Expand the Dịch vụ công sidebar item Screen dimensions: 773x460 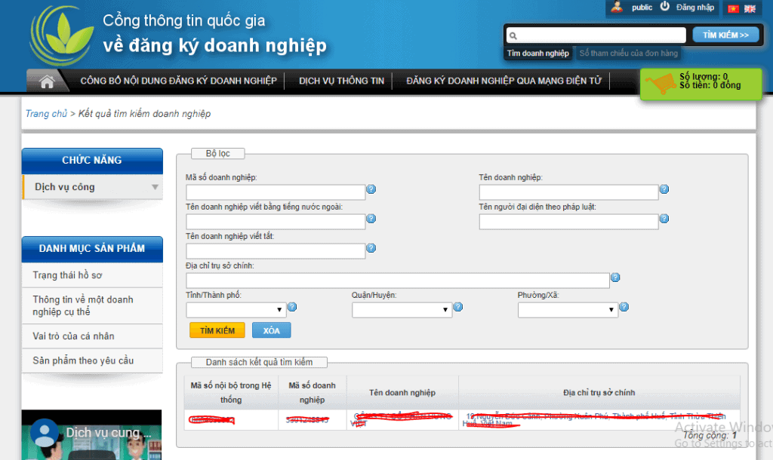[92, 187]
